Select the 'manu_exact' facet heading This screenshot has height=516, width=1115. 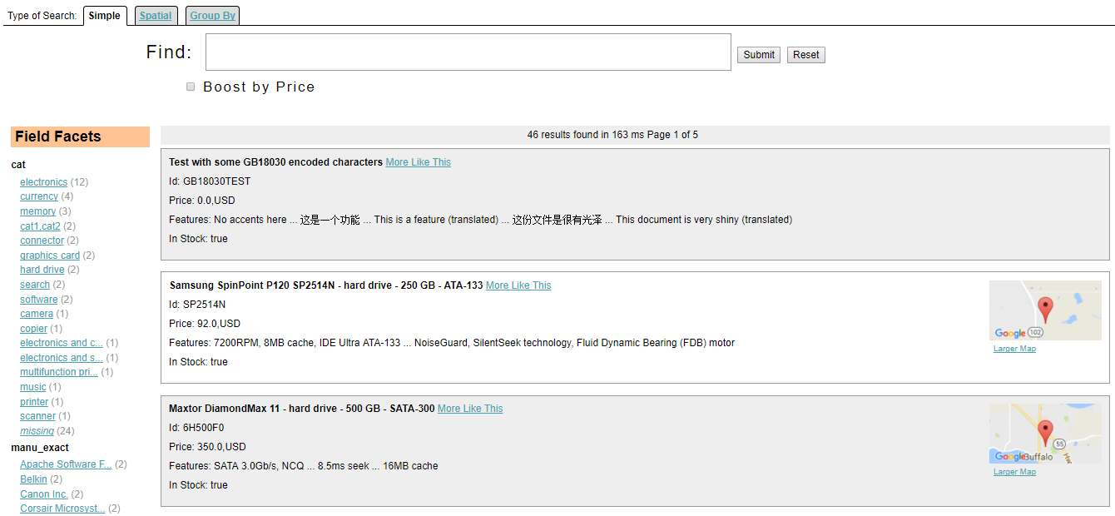point(40,448)
